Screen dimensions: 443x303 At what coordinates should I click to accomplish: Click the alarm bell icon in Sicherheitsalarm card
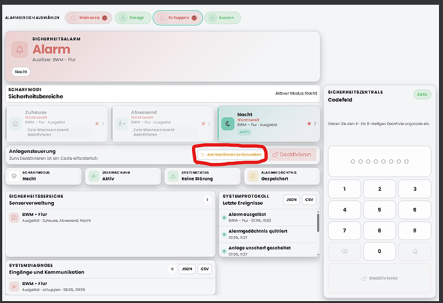19,49
